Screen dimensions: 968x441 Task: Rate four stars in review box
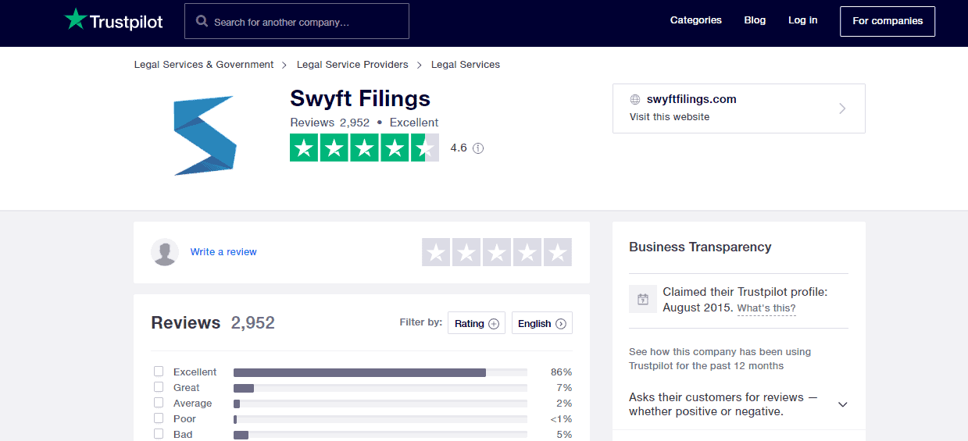click(527, 252)
